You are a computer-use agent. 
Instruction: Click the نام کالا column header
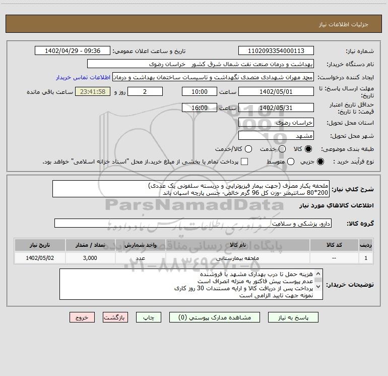pyautogui.click(x=237, y=245)
